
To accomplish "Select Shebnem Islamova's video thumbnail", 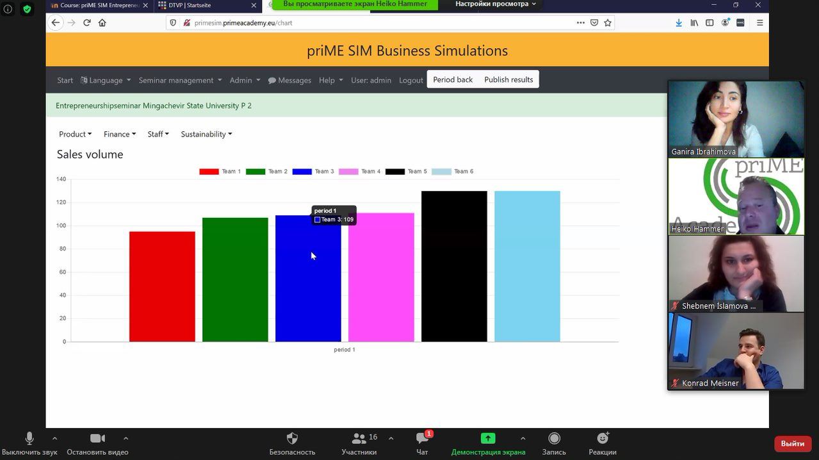I will coord(736,274).
